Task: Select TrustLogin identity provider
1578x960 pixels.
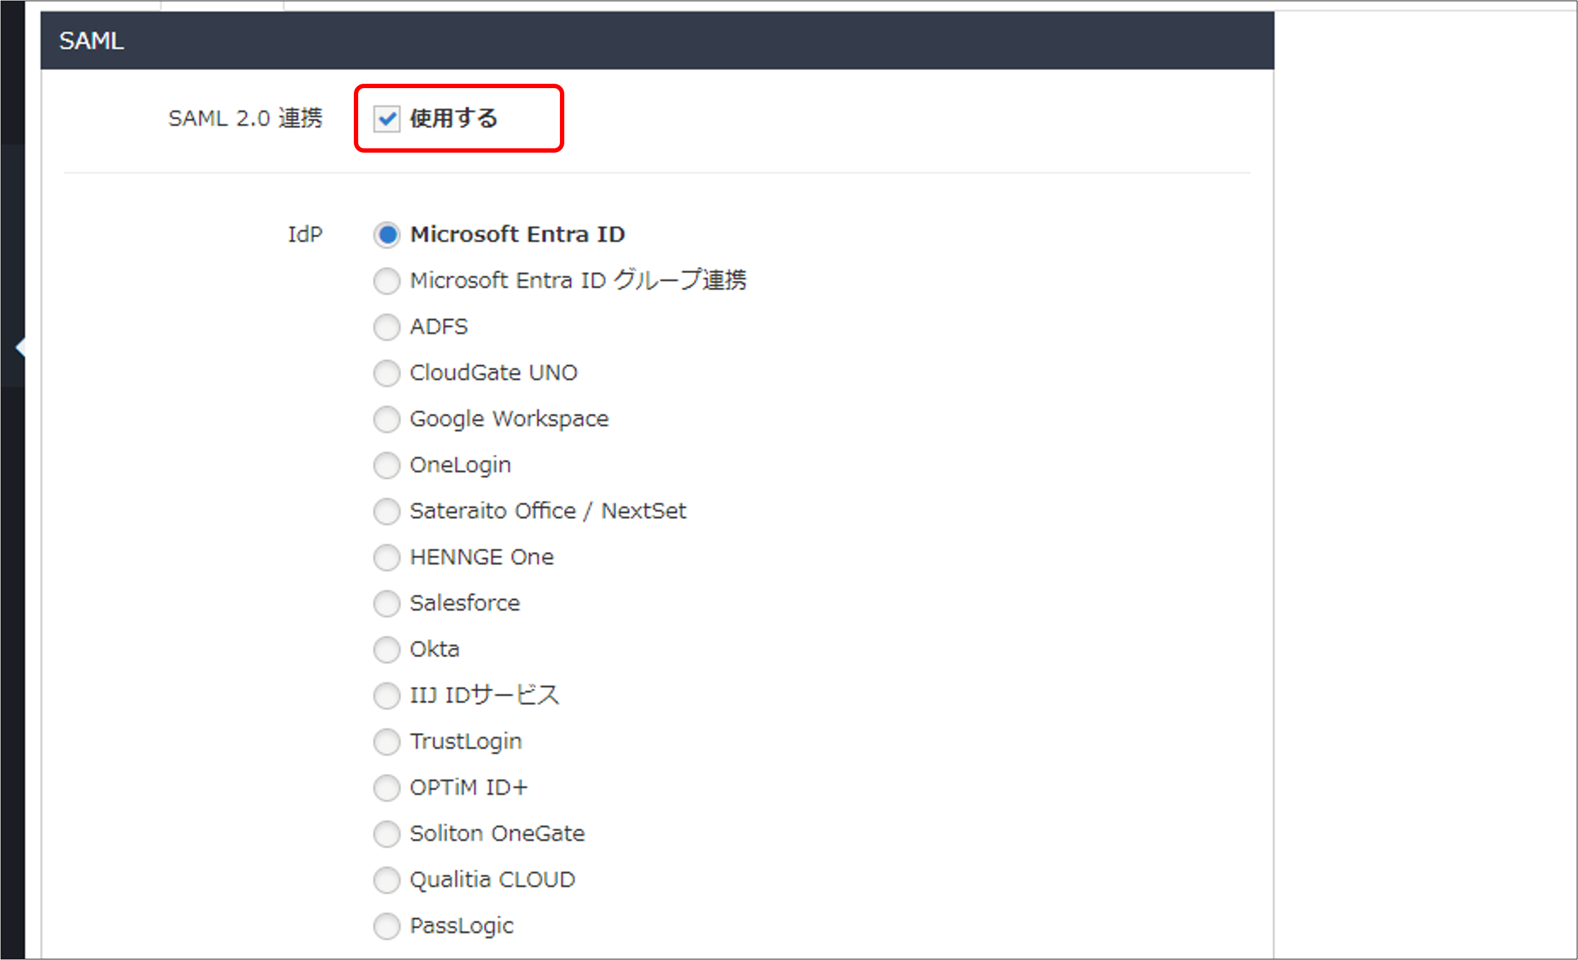Action: pos(387,742)
